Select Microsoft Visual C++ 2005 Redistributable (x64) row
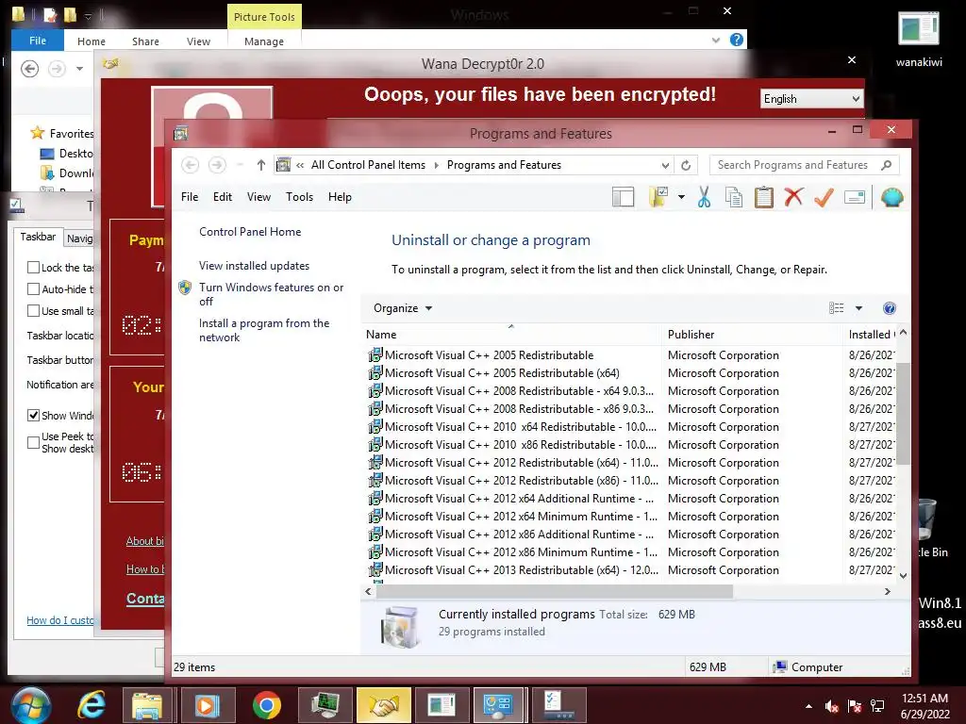 (628, 373)
